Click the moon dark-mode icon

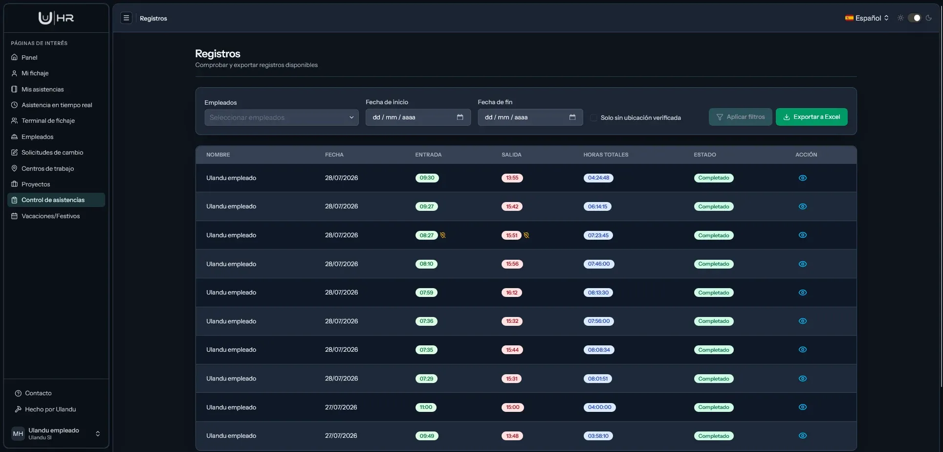pos(929,18)
